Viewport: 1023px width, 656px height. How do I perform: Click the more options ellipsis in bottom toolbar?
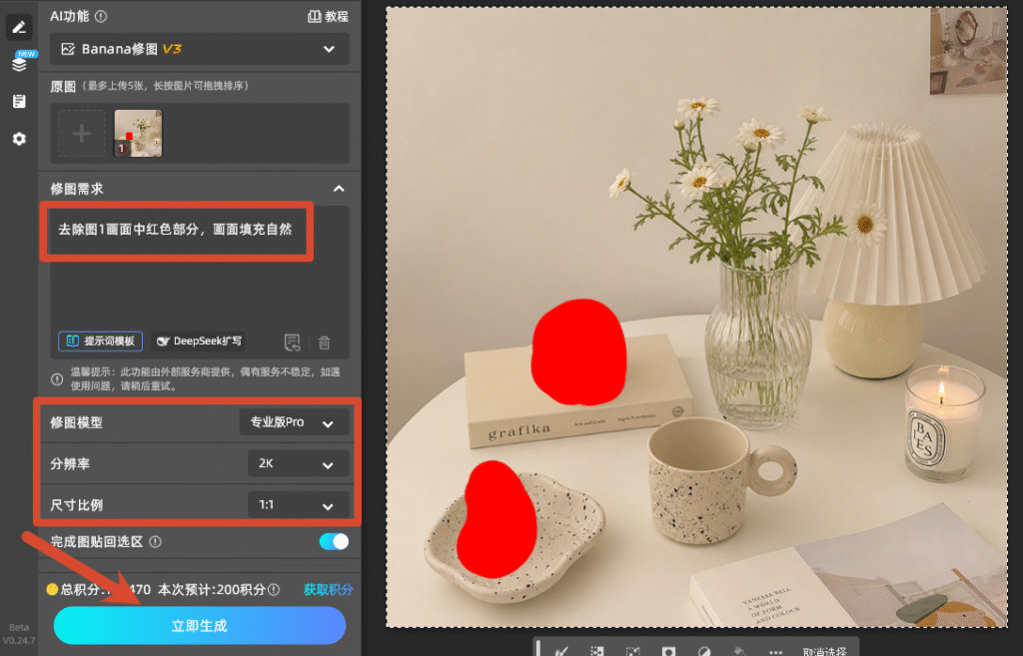774,651
